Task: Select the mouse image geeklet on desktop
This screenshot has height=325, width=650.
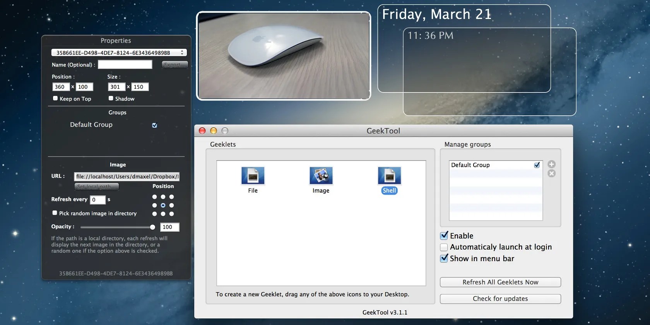Action: coord(284,56)
